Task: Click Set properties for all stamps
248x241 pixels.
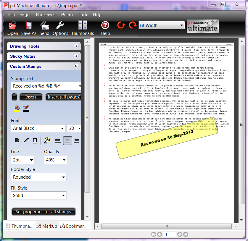Action: pos(44,212)
